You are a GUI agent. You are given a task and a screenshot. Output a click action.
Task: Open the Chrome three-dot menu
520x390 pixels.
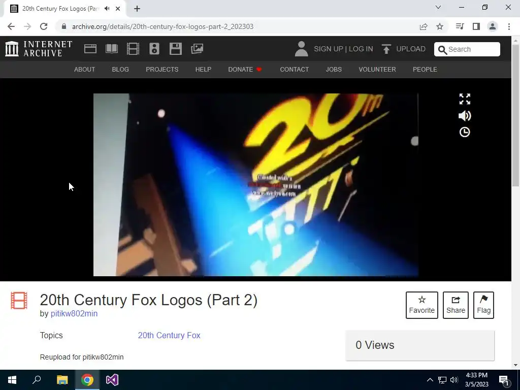coord(509,26)
